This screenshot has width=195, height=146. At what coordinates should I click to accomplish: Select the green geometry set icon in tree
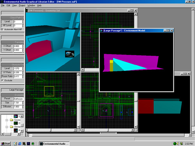(16, 123)
